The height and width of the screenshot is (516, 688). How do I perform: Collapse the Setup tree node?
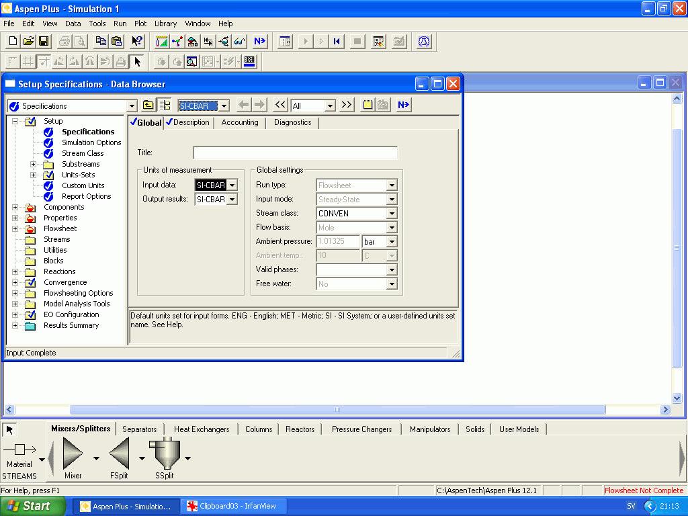coord(15,121)
